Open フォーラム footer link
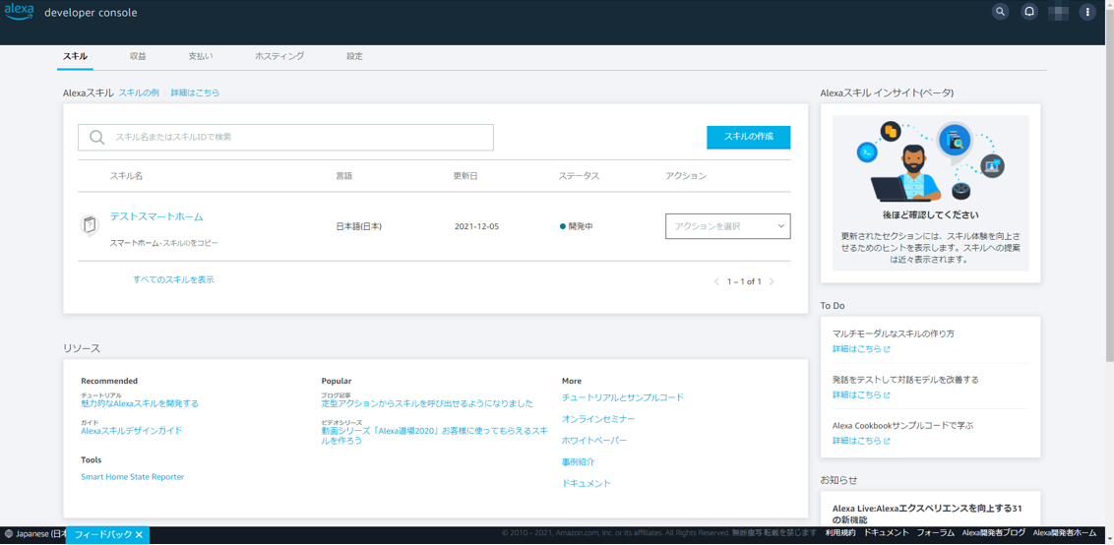Image resolution: width=1114 pixels, height=545 pixels. 935,533
